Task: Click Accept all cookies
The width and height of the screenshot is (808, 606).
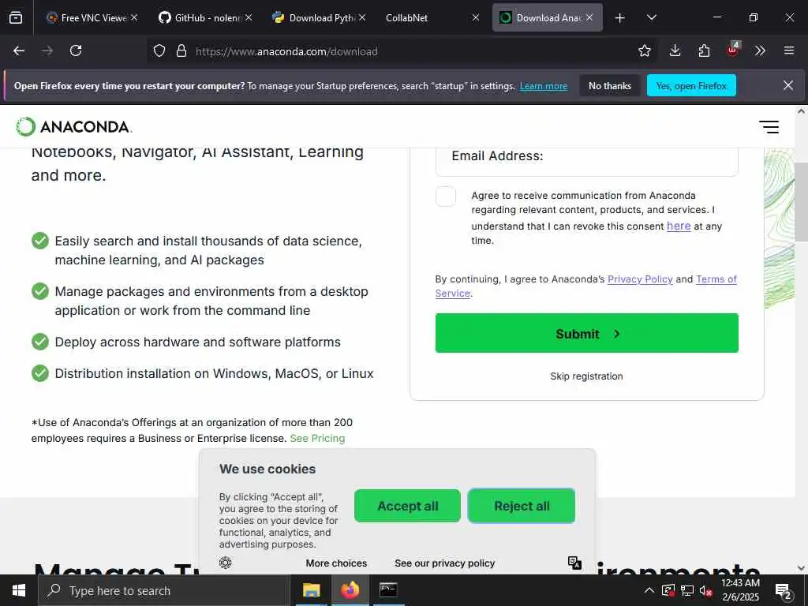Action: click(x=407, y=506)
